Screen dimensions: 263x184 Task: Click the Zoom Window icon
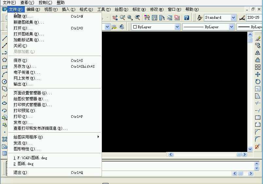click(130, 17)
